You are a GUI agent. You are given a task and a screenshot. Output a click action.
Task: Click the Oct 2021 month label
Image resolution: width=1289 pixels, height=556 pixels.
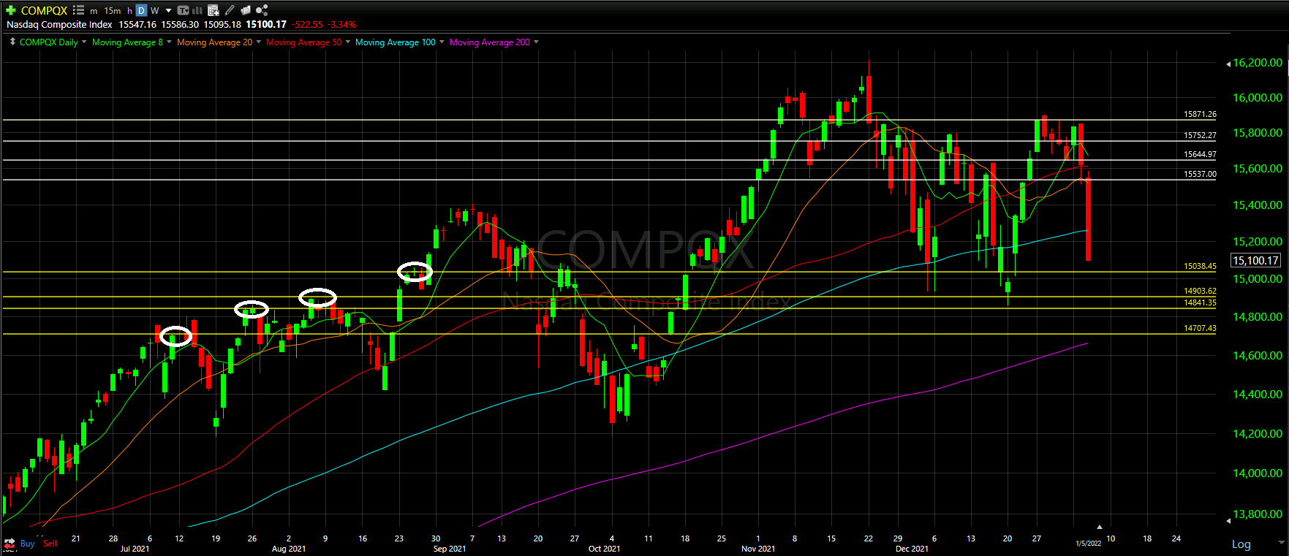tap(604, 549)
